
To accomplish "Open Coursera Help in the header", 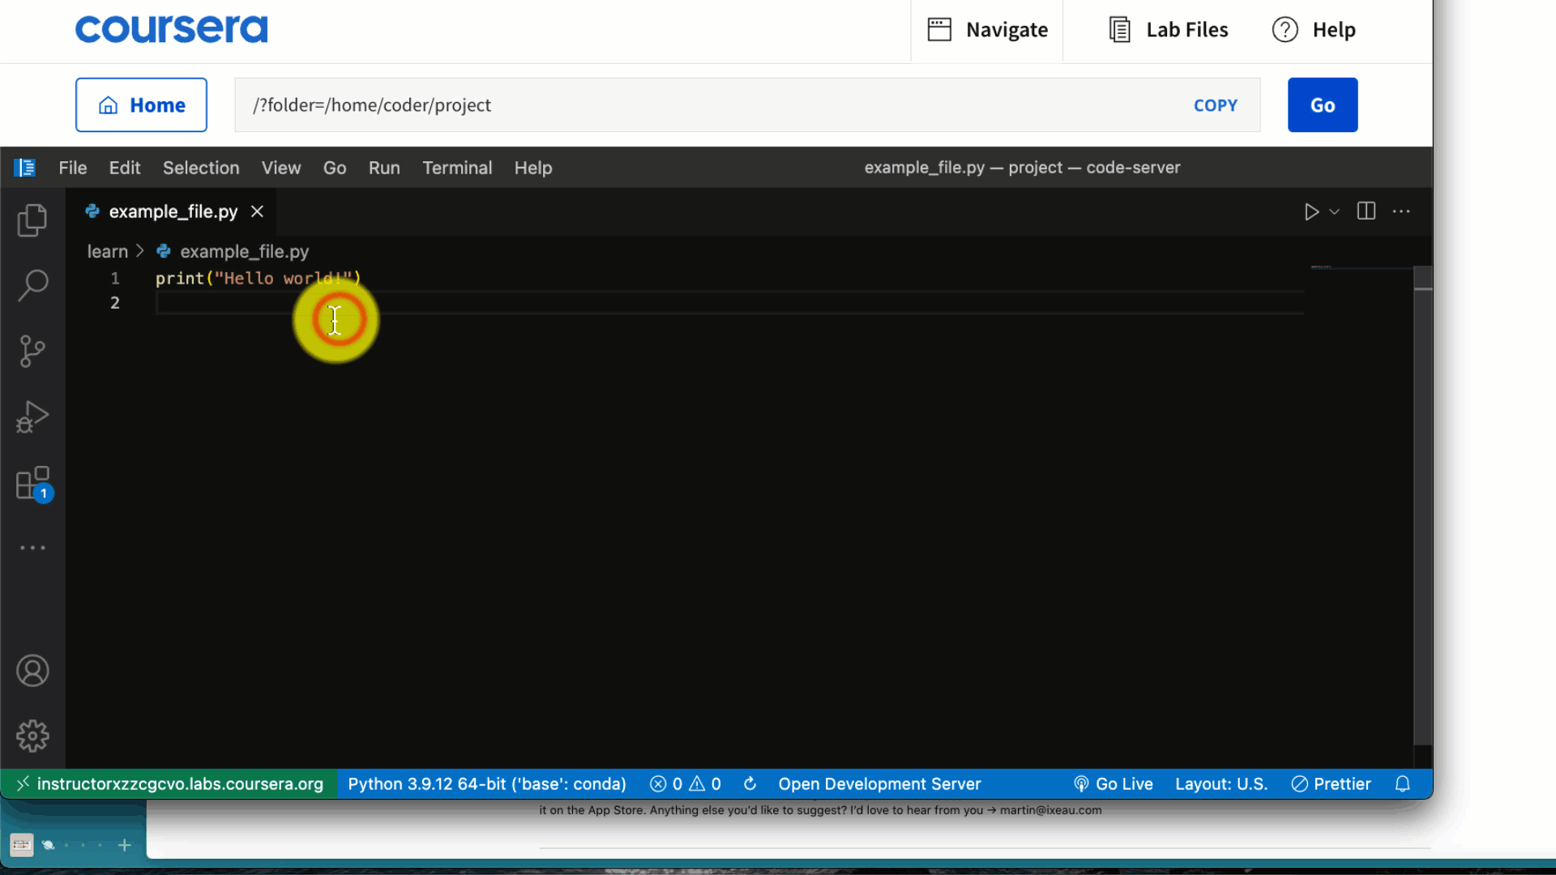I will point(1314,30).
